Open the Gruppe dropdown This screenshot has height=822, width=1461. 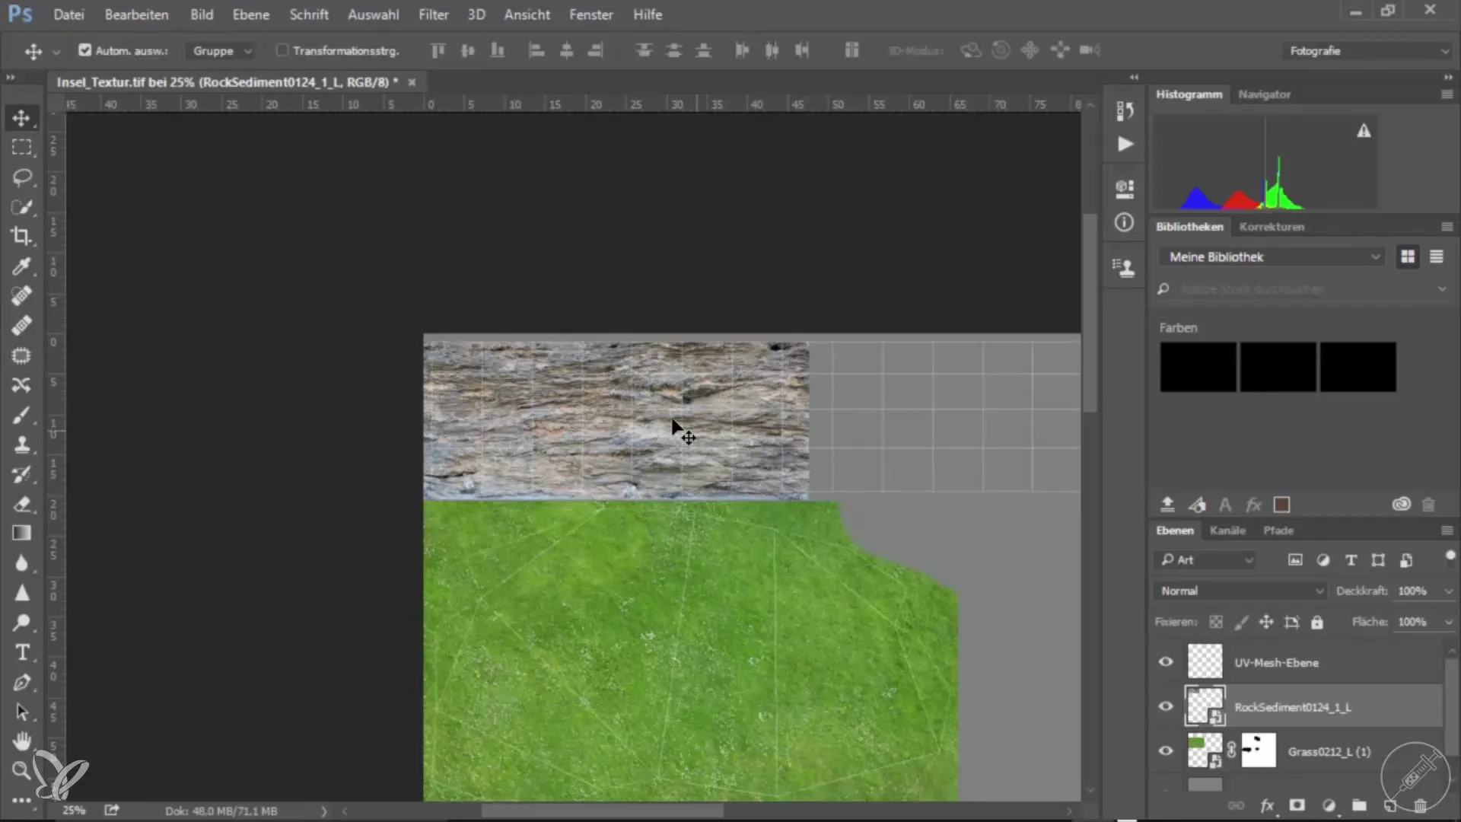pyautogui.click(x=221, y=51)
